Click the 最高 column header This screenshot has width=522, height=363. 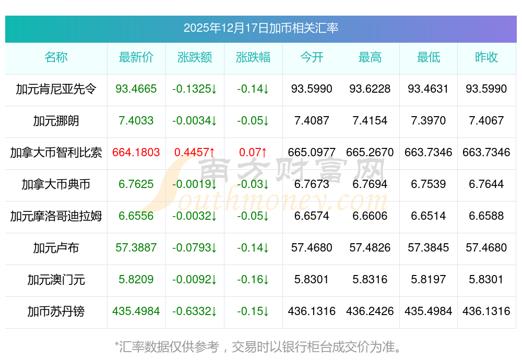(x=370, y=57)
